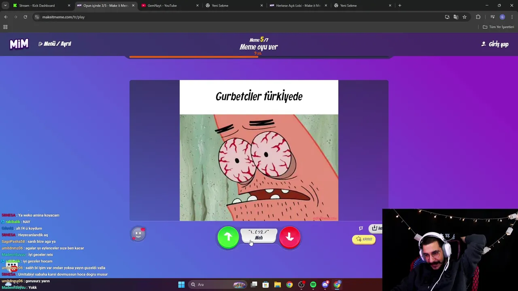Downvote the meme with the red arrow
The width and height of the screenshot is (518, 291).
point(290,237)
